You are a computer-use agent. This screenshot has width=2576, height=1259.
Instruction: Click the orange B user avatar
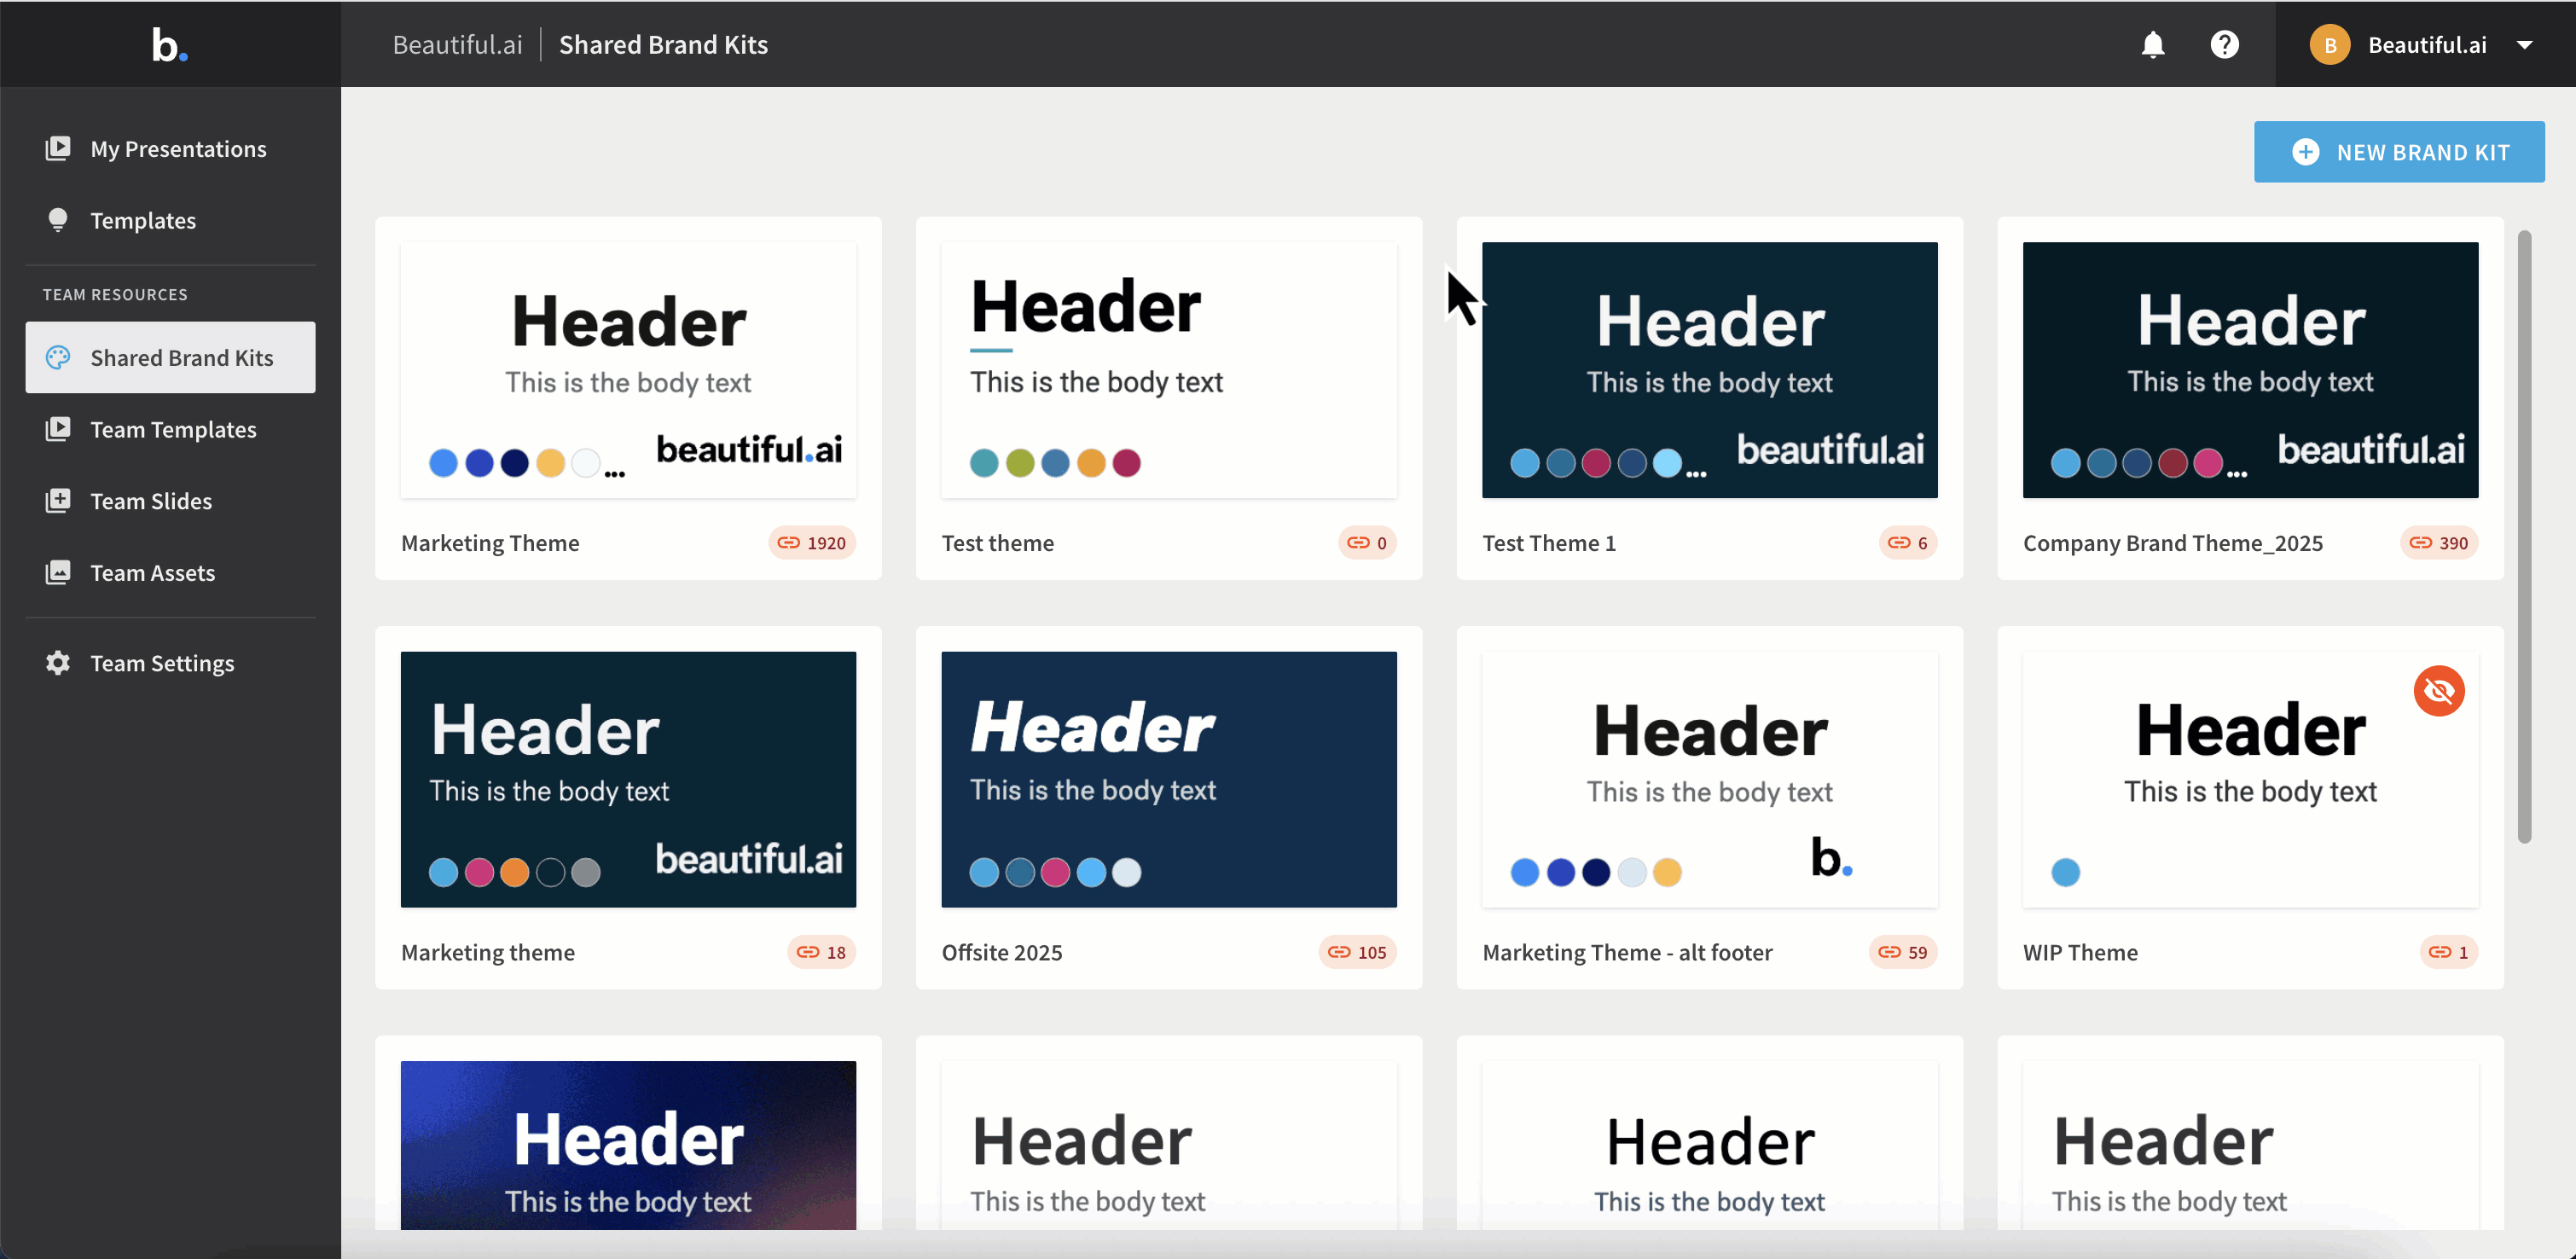point(2329,45)
